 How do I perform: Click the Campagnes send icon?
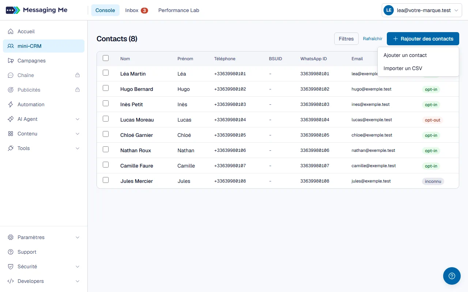(x=11, y=61)
